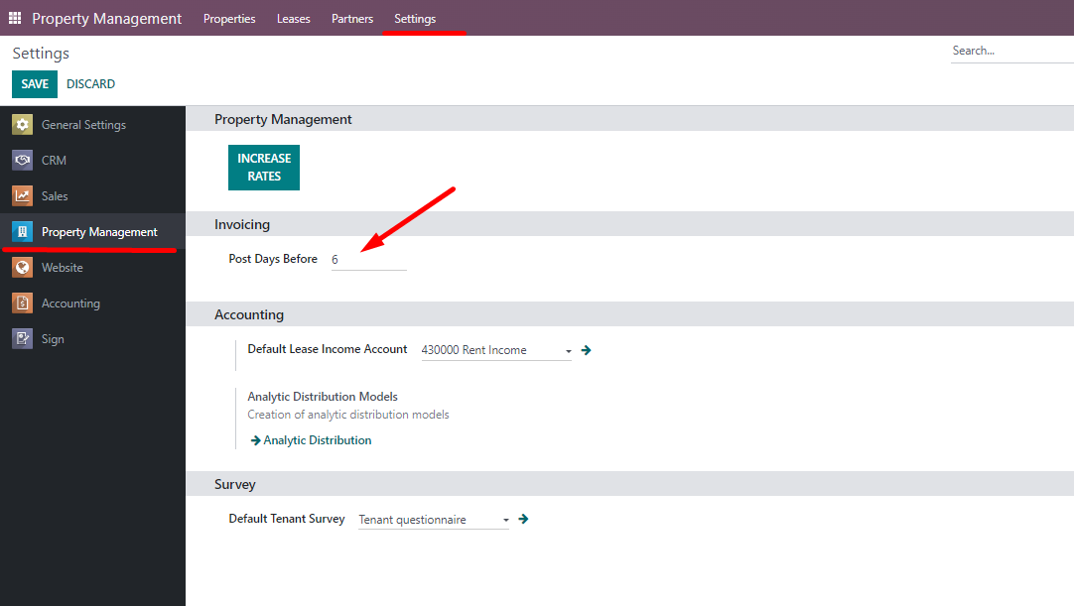Open external link arrow for Rent Income account
Screen dimensions: 1074x606
pos(586,350)
